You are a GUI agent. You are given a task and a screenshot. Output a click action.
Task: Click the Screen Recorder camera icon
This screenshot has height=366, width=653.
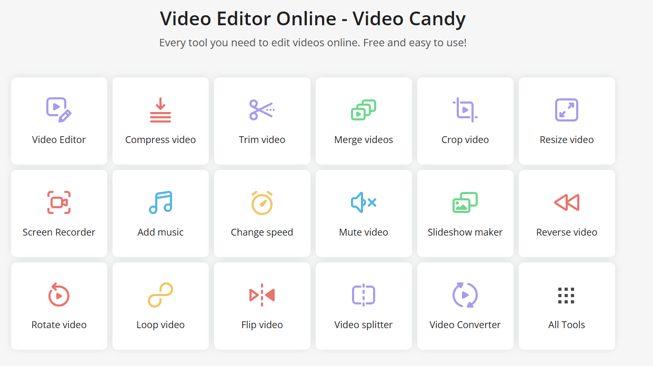tap(59, 202)
